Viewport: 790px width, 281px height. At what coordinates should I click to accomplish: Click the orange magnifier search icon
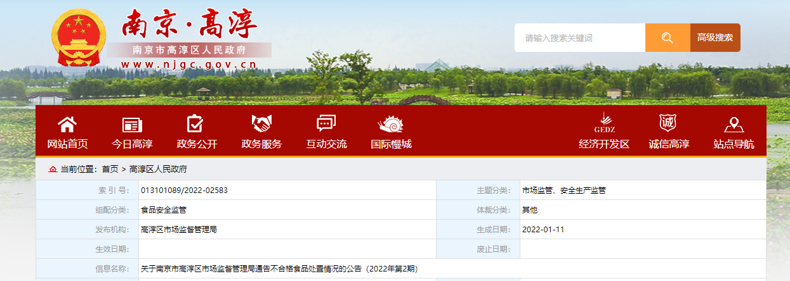point(667,38)
